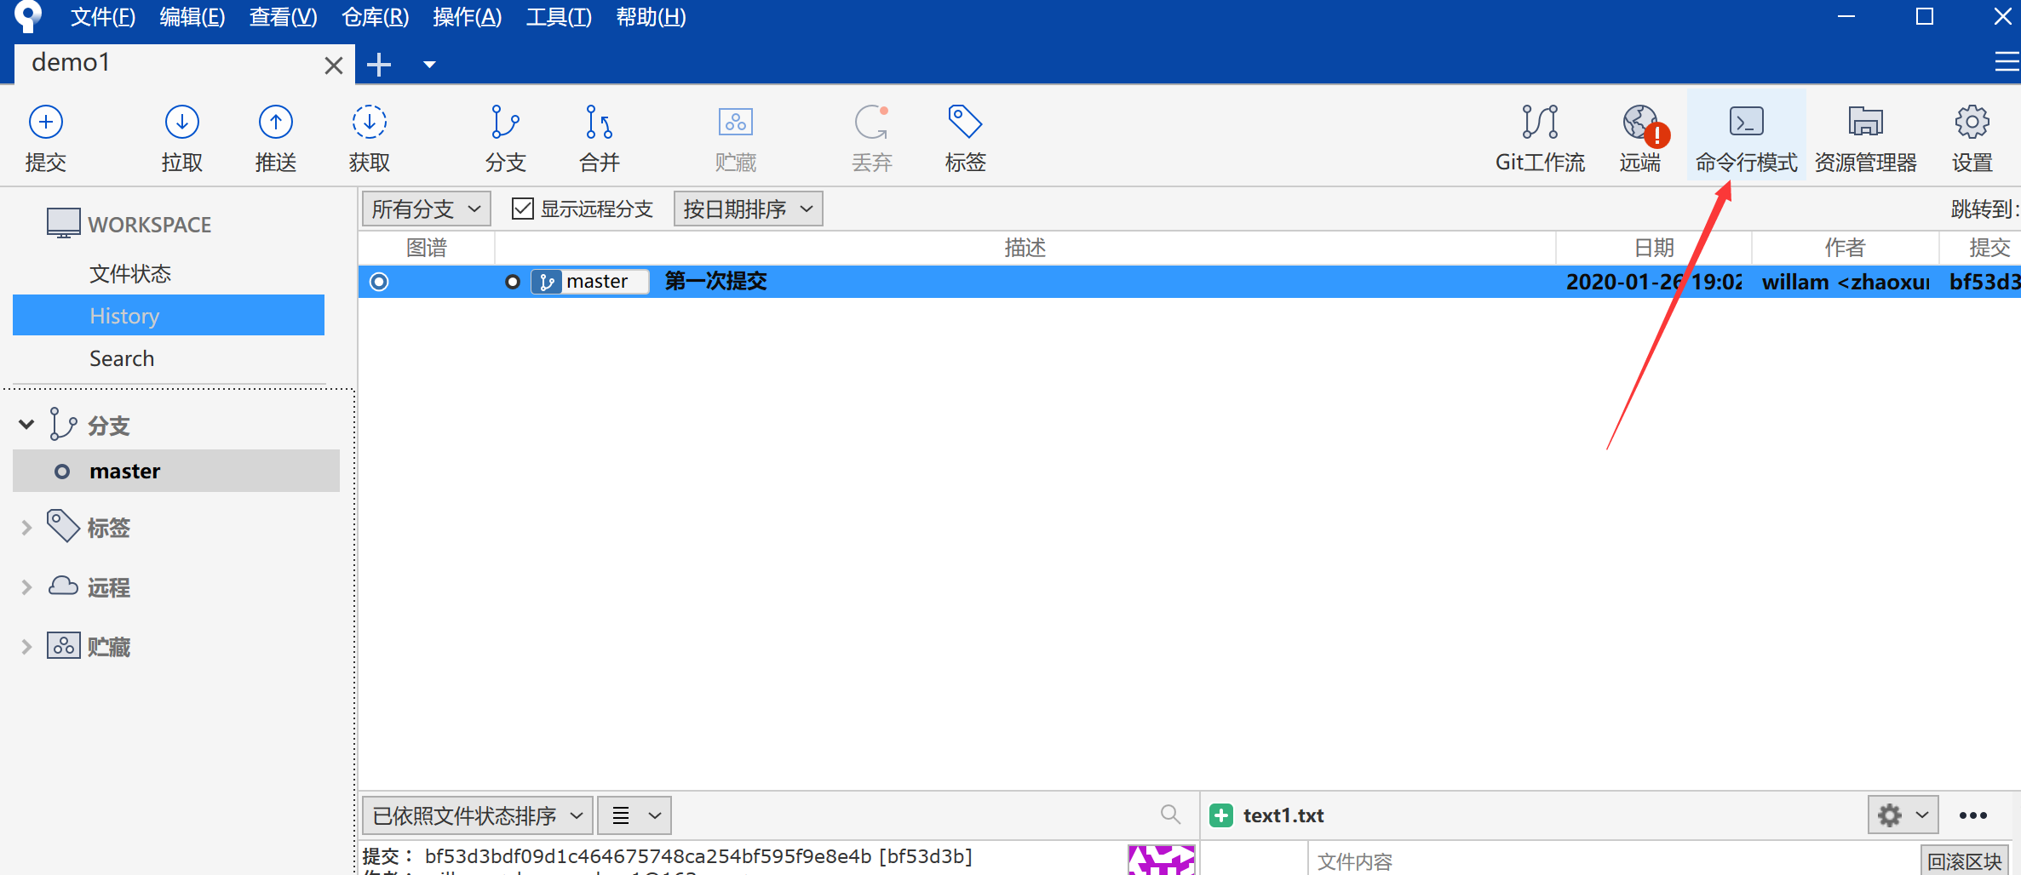Collapse the 分支 sidebar section
The width and height of the screenshot is (2021, 875).
(x=25, y=424)
